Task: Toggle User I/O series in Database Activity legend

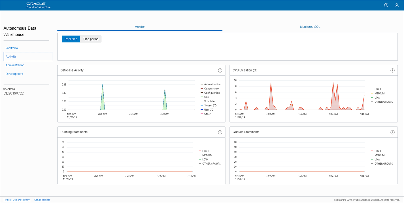Action: point(207,109)
